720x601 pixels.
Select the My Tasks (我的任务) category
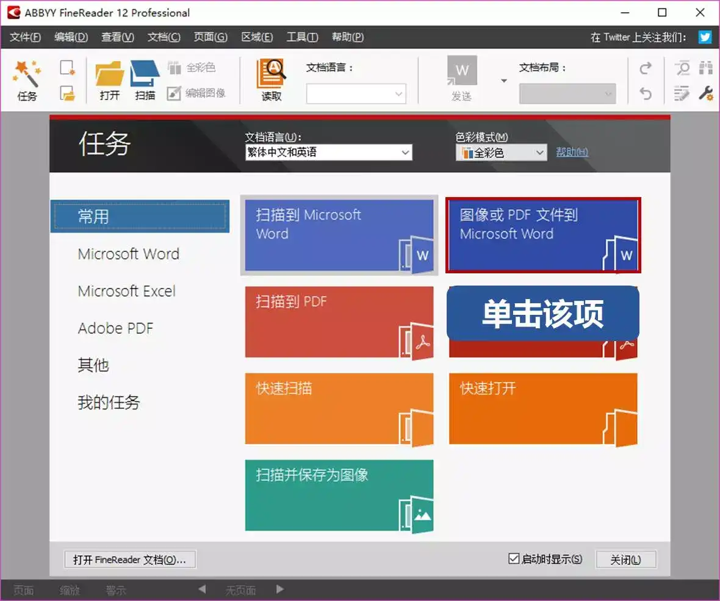click(x=109, y=402)
